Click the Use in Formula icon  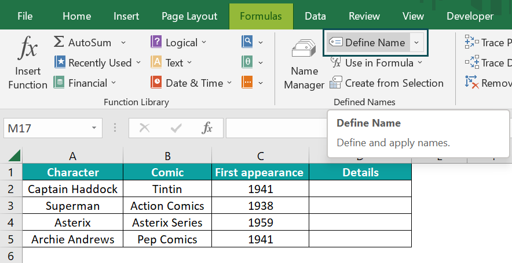click(336, 62)
